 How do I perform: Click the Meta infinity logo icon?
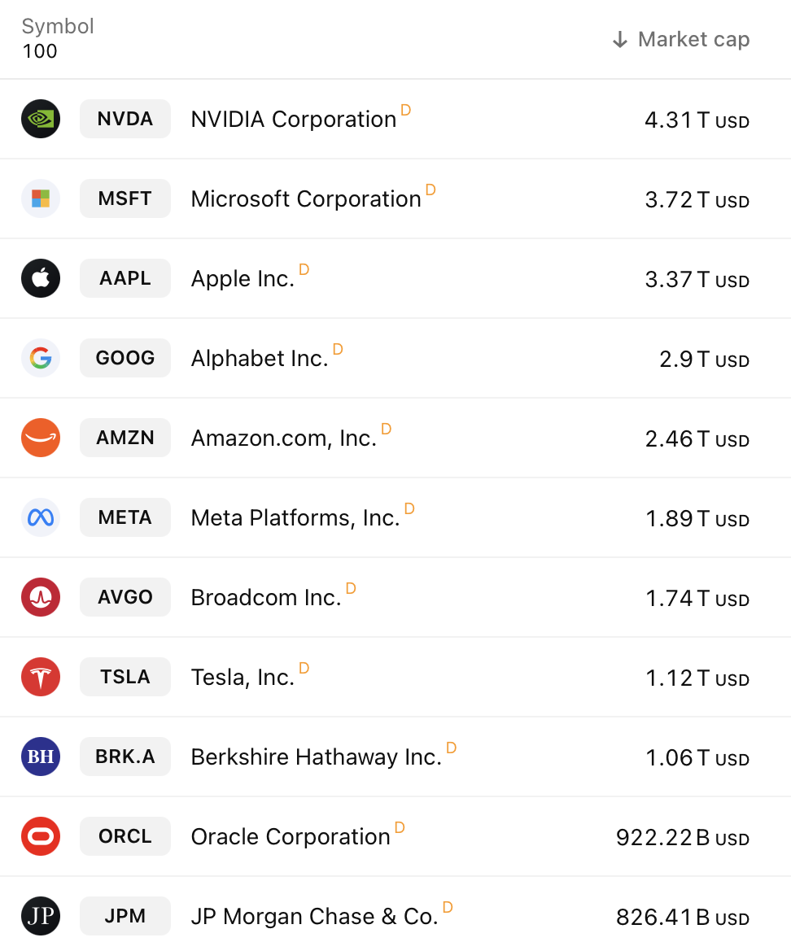[x=40, y=517]
